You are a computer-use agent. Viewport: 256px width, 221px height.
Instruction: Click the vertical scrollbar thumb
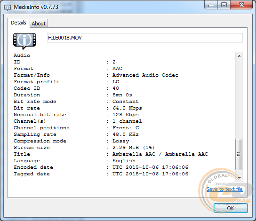pyautogui.click(x=239, y=154)
